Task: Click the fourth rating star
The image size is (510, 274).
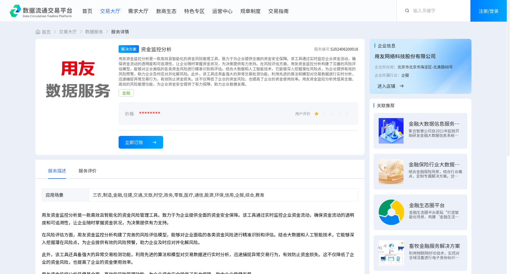Action: point(339,114)
